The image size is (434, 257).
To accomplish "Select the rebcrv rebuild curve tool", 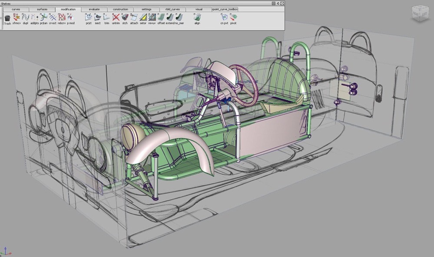I will pos(62,17).
